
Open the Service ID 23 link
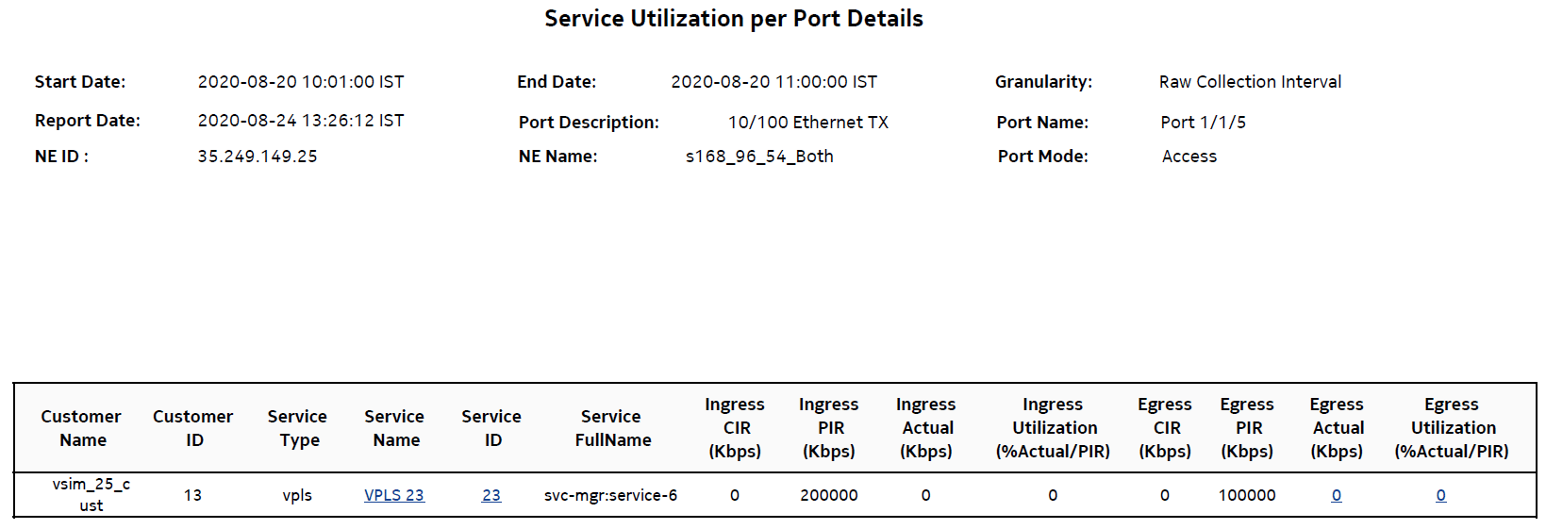point(491,495)
